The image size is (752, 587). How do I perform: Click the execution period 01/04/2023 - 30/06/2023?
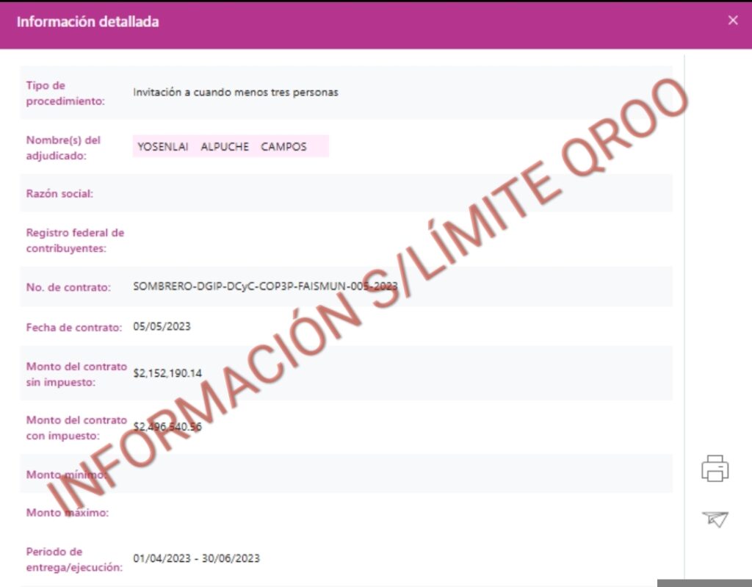point(196,558)
